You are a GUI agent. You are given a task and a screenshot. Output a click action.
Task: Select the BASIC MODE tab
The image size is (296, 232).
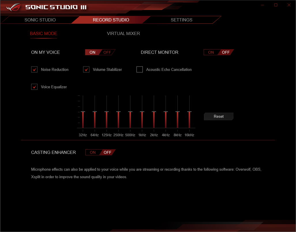coord(44,34)
